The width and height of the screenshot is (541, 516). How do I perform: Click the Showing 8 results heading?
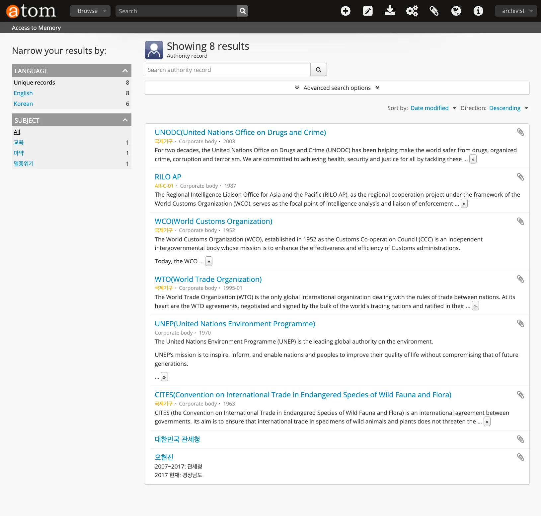[208, 46]
